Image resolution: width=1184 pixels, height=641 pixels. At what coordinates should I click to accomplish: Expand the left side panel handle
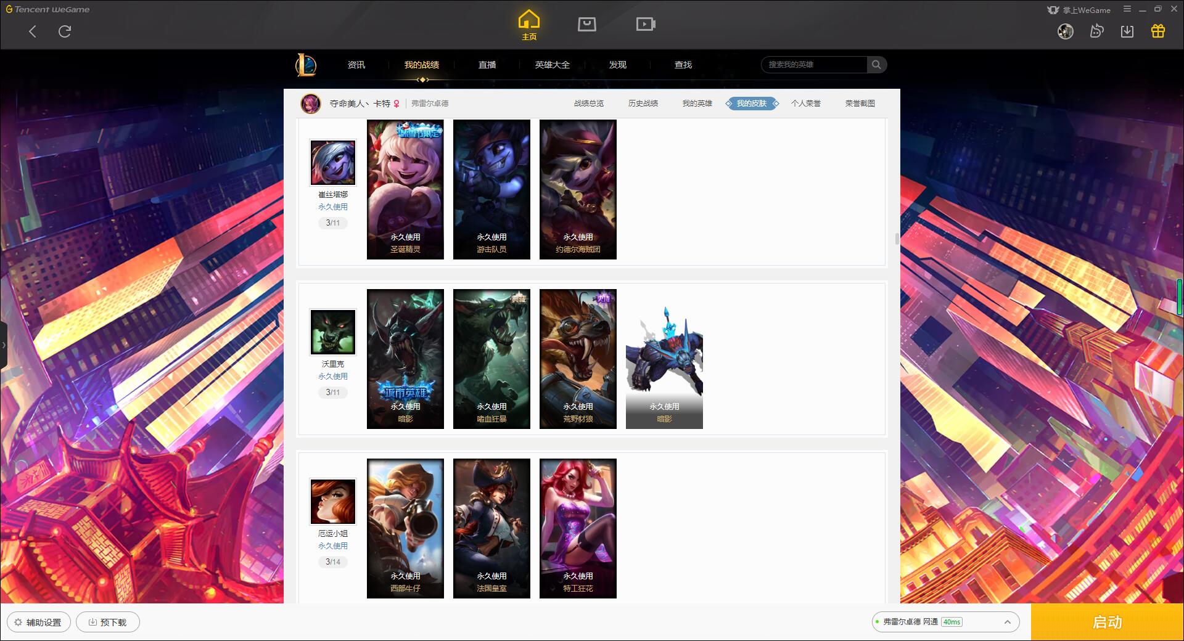tap(4, 345)
